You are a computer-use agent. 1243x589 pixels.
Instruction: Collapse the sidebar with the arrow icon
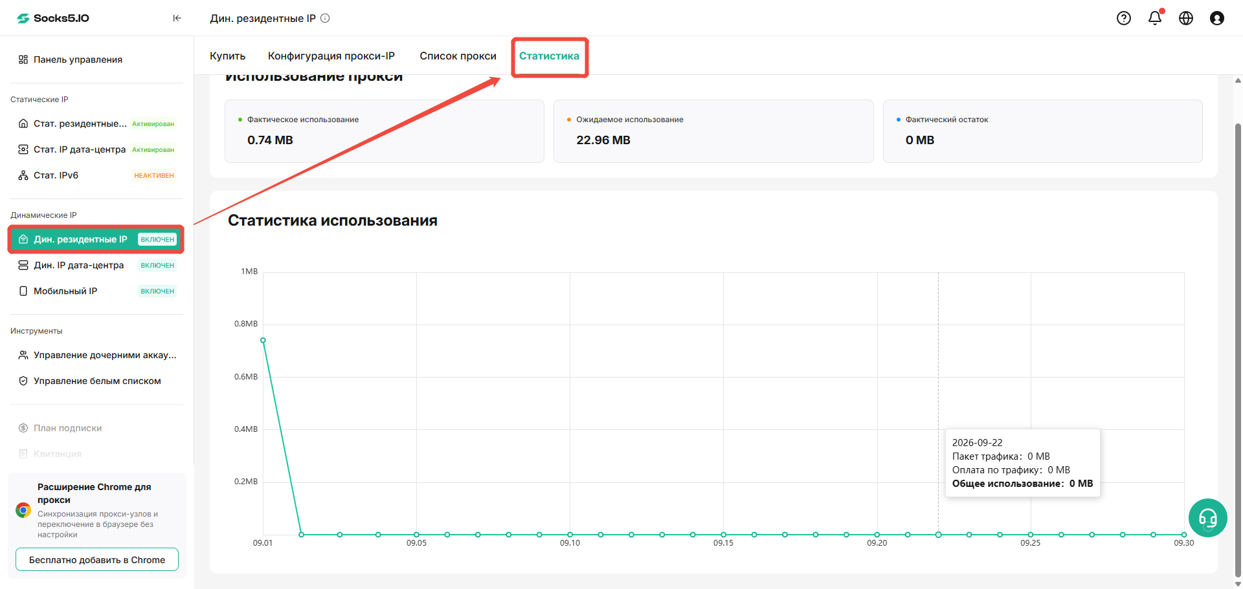pos(177,18)
